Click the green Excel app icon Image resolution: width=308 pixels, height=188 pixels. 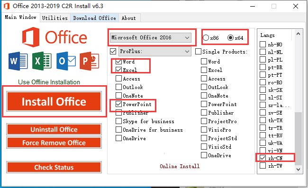[x=42, y=61]
